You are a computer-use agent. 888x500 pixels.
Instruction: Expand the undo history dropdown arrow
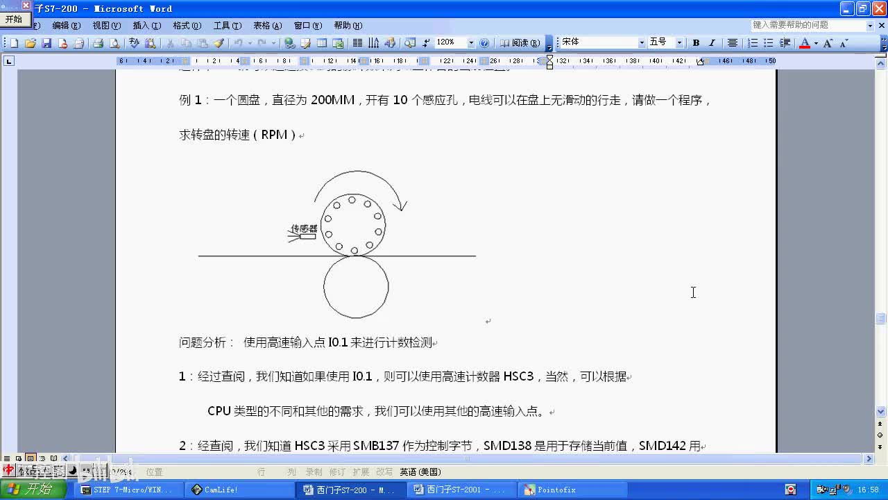tap(250, 43)
